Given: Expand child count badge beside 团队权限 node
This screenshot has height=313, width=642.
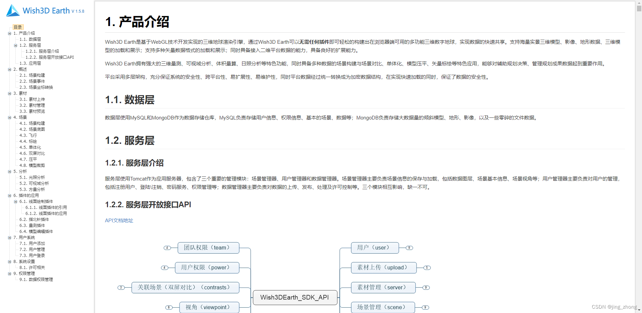Looking at the screenshot, I should click(x=167, y=248).
